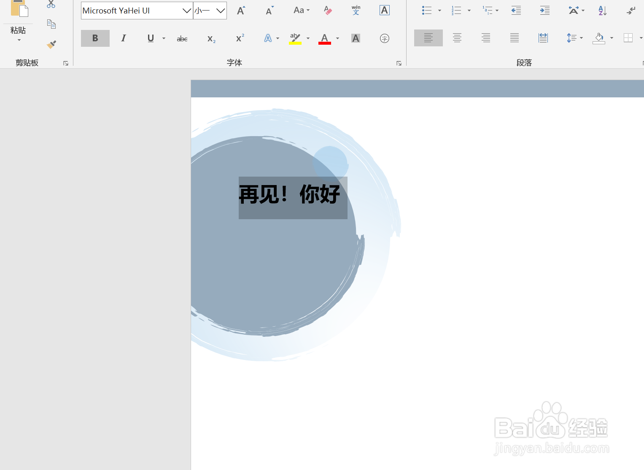Open shading color dropdown arrow
This screenshot has width=644, height=470.
612,38
